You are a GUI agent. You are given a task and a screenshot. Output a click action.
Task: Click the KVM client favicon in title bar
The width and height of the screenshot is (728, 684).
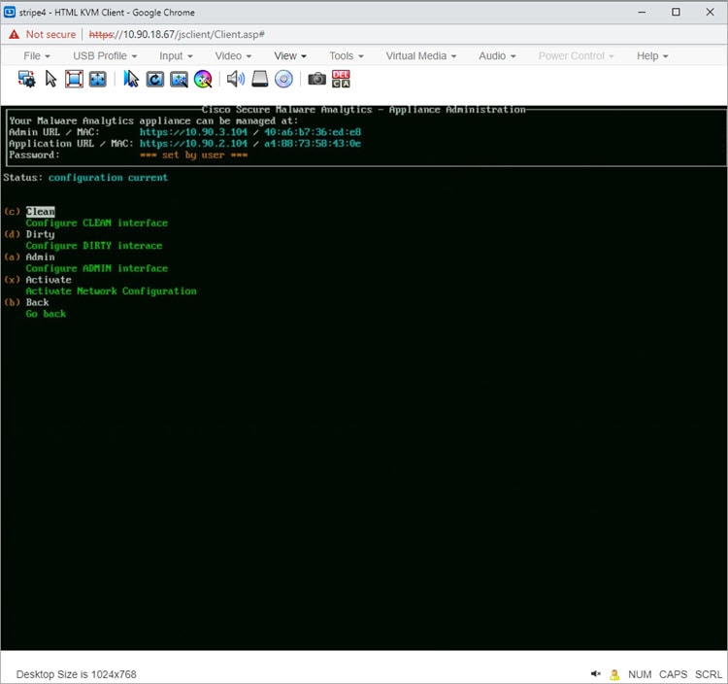pos(10,12)
